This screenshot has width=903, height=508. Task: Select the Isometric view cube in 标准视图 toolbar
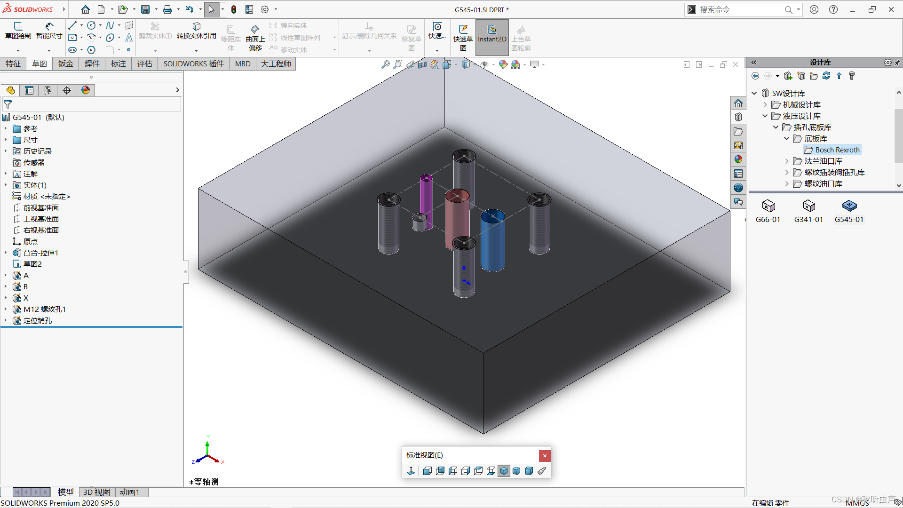504,471
